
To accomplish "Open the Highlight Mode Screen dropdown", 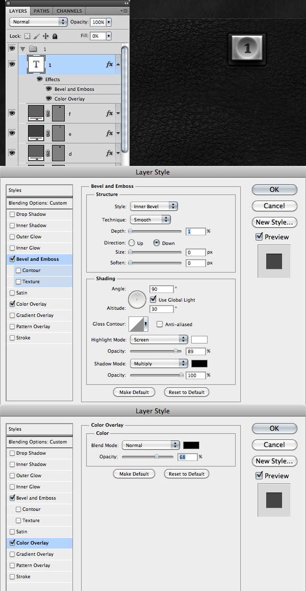I will point(159,339).
